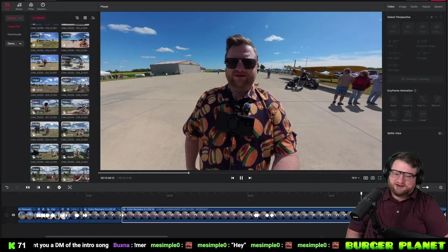Screen dimensions: 448x252
Task: Choose the Linear keyframe animation preset
Action: tap(422, 116)
